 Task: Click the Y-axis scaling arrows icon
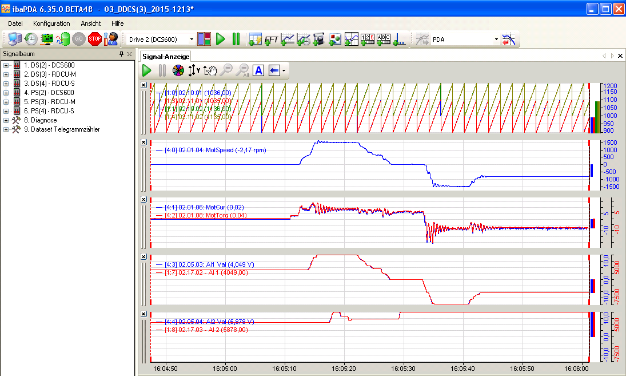pyautogui.click(x=194, y=70)
